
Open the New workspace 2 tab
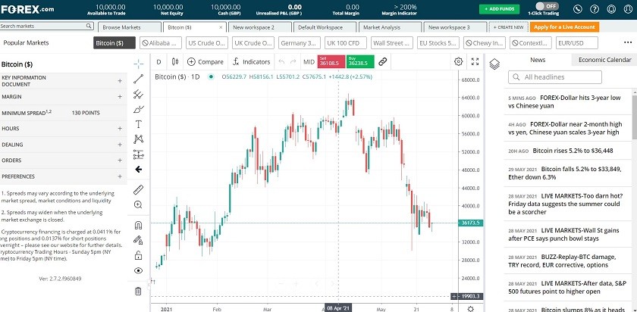pos(259,27)
